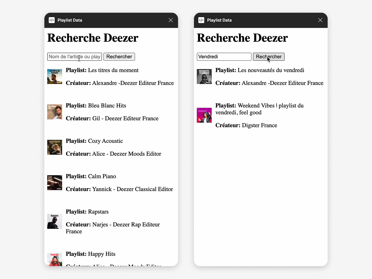Viewport: 372px width, 279px height.
Task: Focus the empty artist or playlist search field
Action: pos(75,57)
